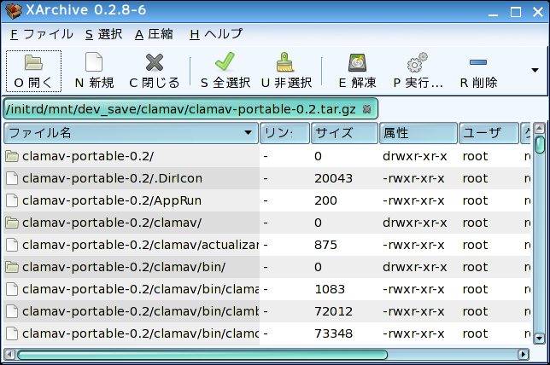The width and height of the screenshot is (550, 365).
Task: Click the vertical scrollbar down arrow
Action: [x=539, y=339]
